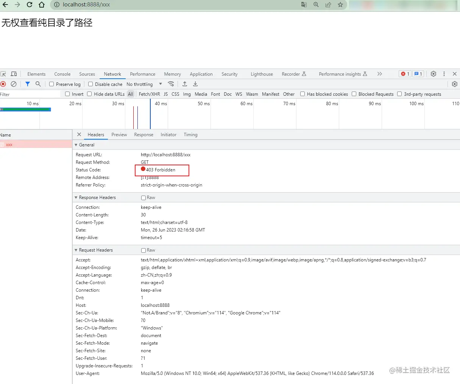Toggle Raw for Request Headers
Screen dimensions: 460x384
(143, 250)
